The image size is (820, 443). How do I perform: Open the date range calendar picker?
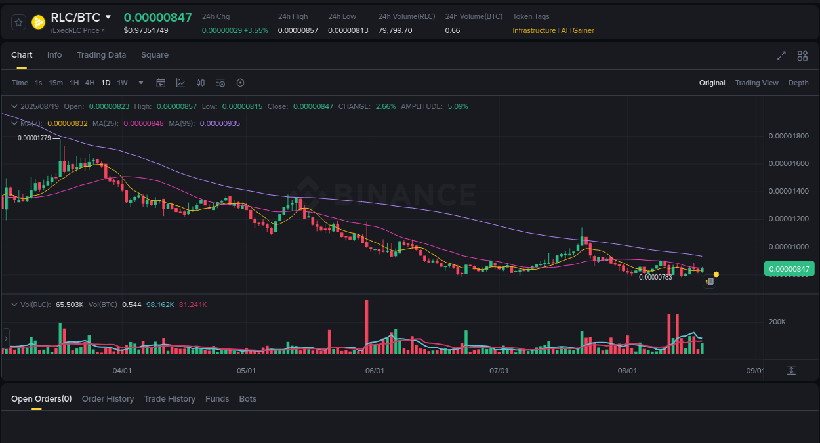pyautogui.click(x=161, y=83)
